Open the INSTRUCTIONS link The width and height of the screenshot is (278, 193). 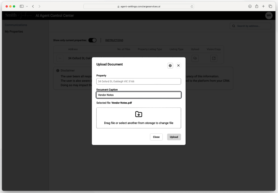point(114,40)
